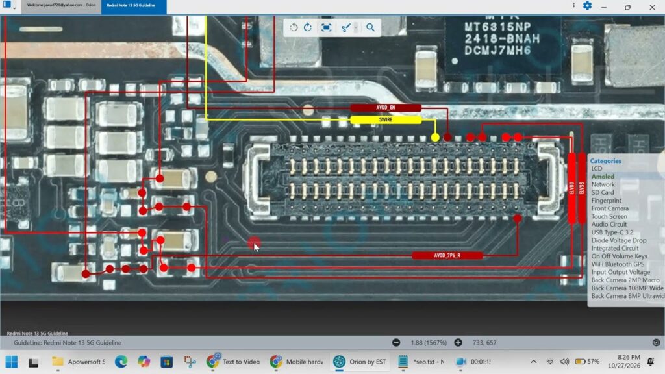Viewport: 665px width, 374px height.
Task: Switch to Mobile hardware Chrome window
Action: (296, 362)
